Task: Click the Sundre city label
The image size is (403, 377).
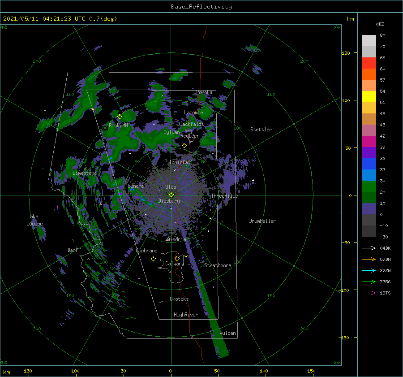Action: click(x=136, y=186)
